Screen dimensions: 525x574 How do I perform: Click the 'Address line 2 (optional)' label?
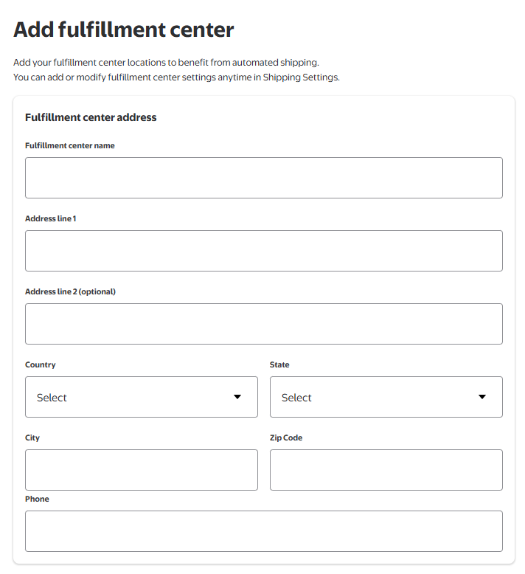click(70, 291)
